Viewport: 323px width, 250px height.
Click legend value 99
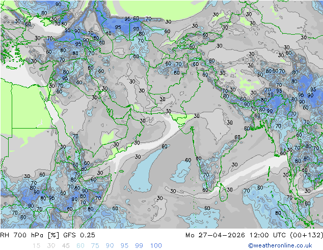[139, 246]
